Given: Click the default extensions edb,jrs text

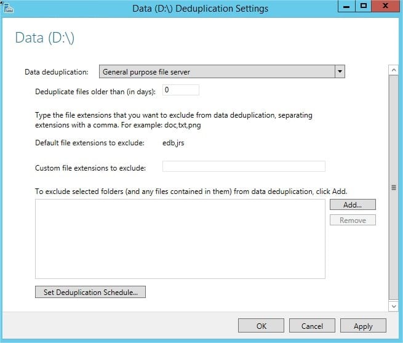Looking at the screenshot, I should tap(174, 143).
